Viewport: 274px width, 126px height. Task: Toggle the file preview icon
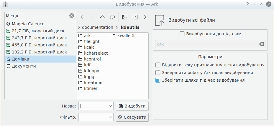click(125, 17)
